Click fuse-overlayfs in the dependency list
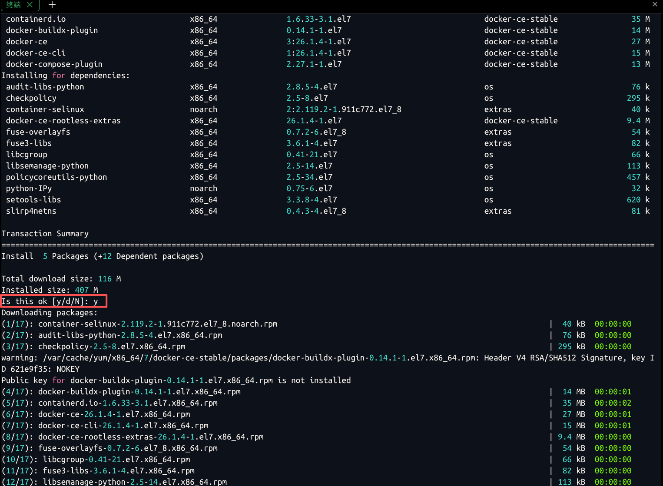Viewport: 663px width, 486px height. tap(38, 132)
